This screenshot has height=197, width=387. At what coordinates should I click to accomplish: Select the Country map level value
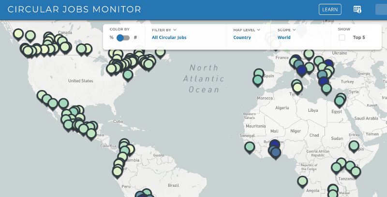click(x=242, y=38)
